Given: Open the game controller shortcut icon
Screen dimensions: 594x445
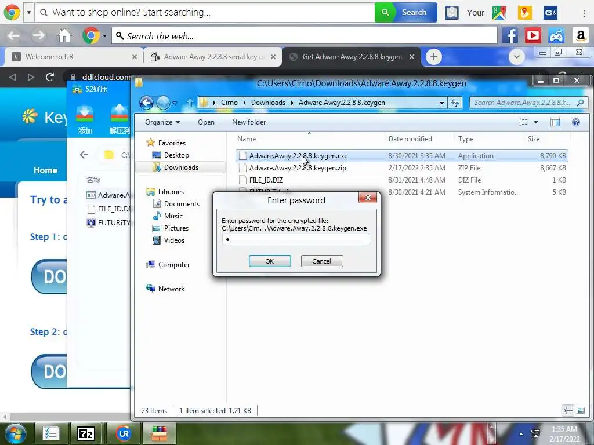Looking at the screenshot, I should pos(556,36).
